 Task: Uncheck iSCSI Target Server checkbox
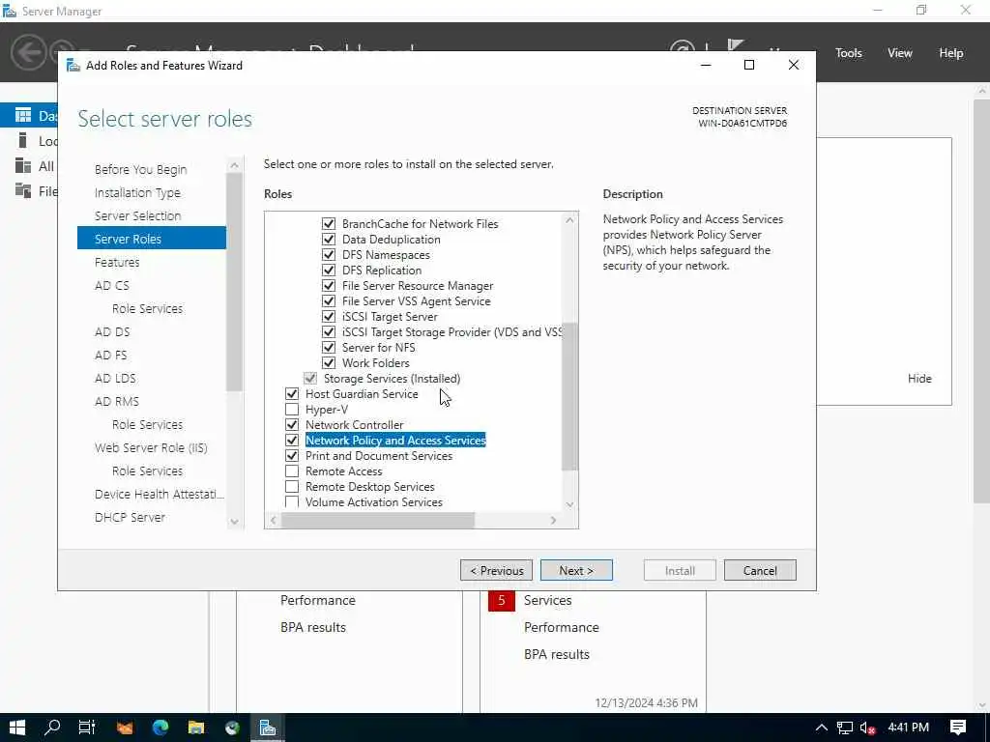329,316
